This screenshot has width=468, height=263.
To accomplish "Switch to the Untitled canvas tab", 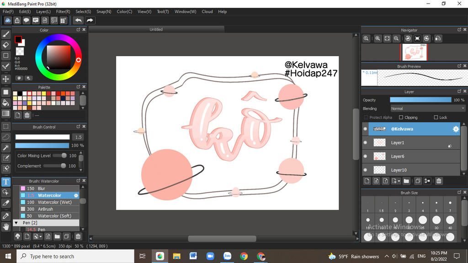I will point(156,29).
